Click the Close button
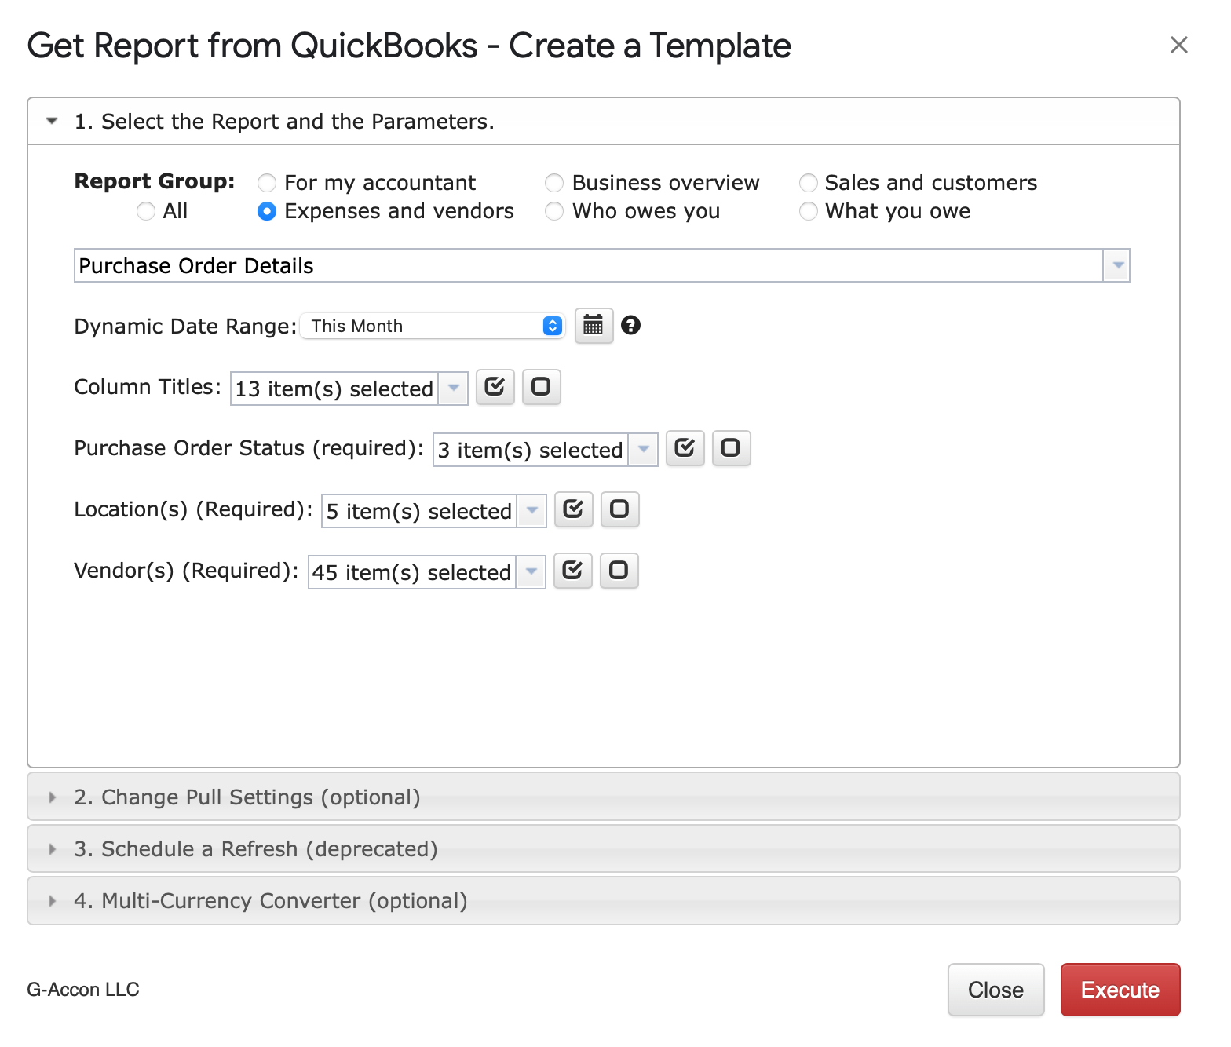The width and height of the screenshot is (1231, 1047). pos(995,990)
